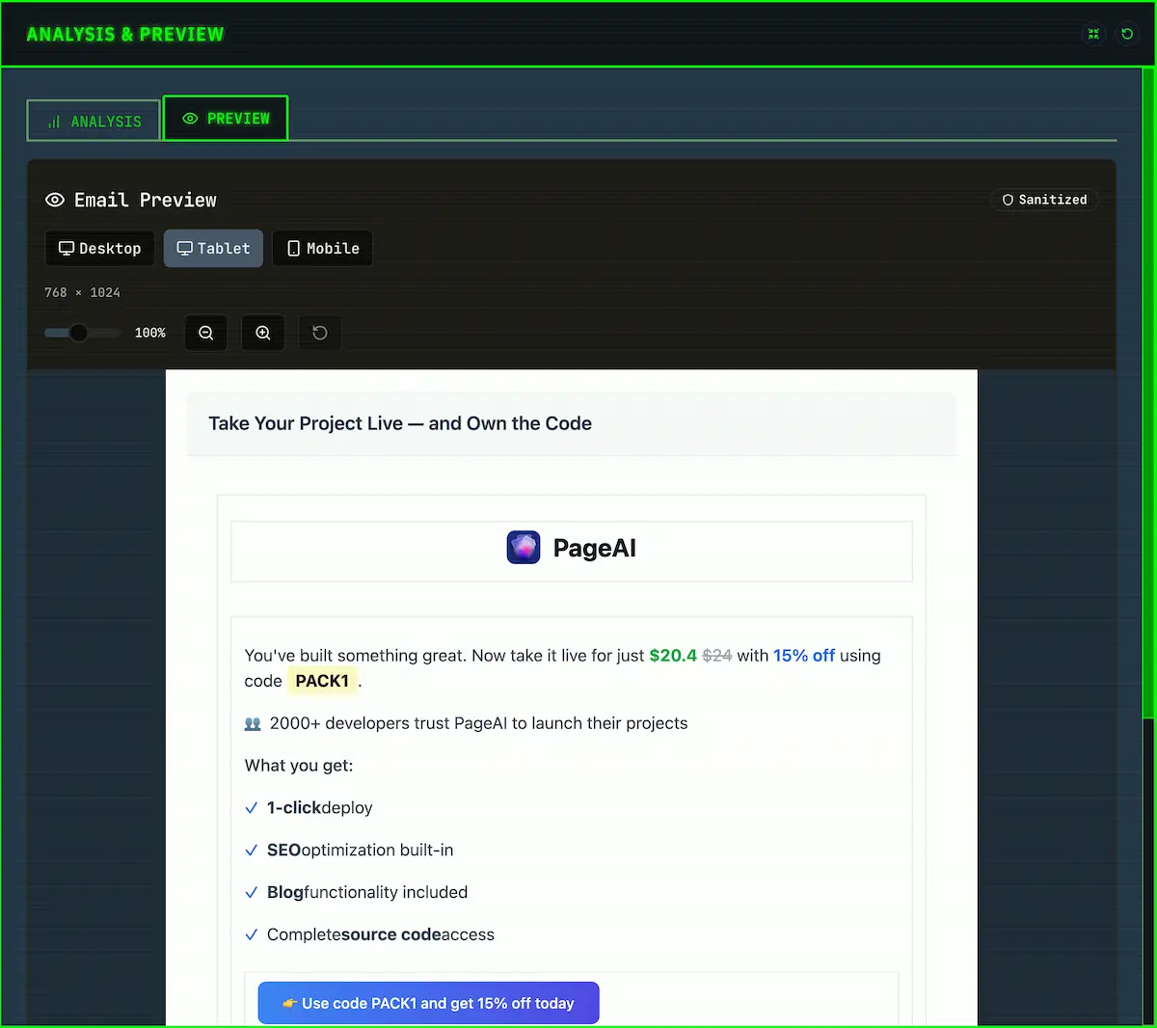
Task: Click the Use code PACK1 offer button
Action: [x=428, y=1003]
